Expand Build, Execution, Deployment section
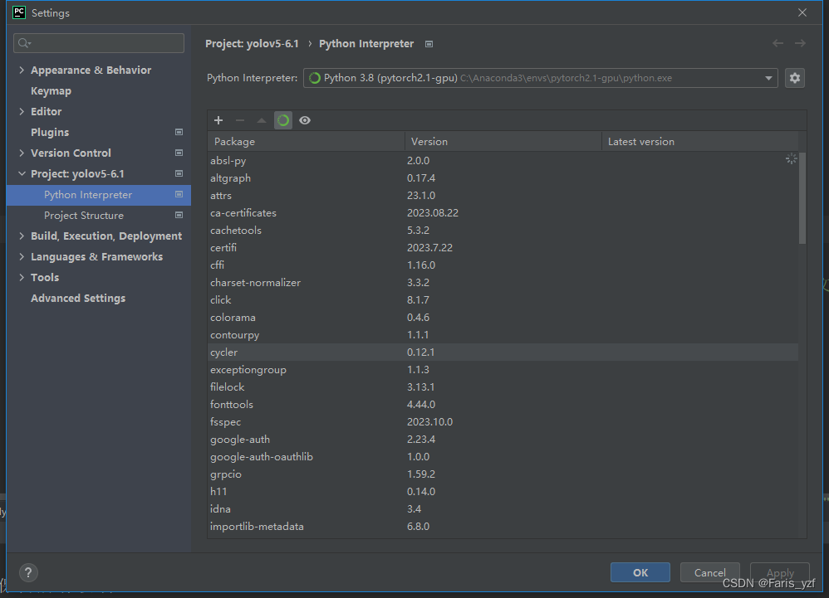The width and height of the screenshot is (829, 598). 22,236
